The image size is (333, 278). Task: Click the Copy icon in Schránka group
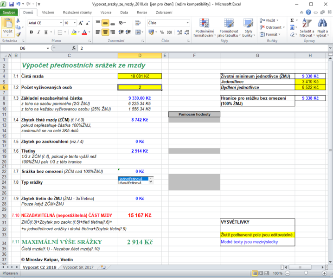click(18, 27)
